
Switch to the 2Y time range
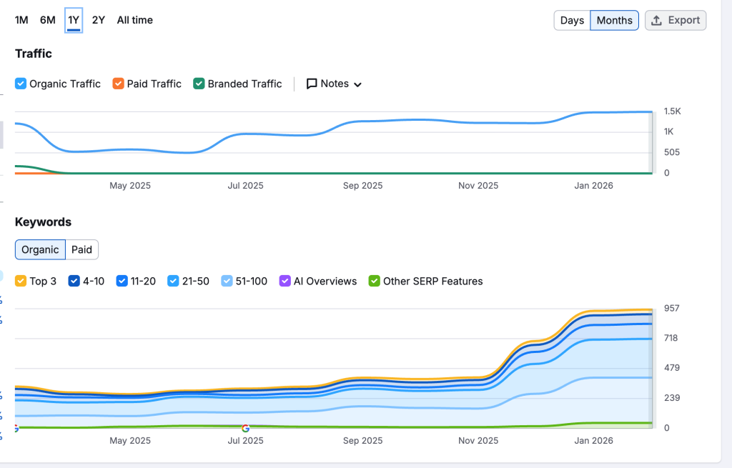click(99, 20)
